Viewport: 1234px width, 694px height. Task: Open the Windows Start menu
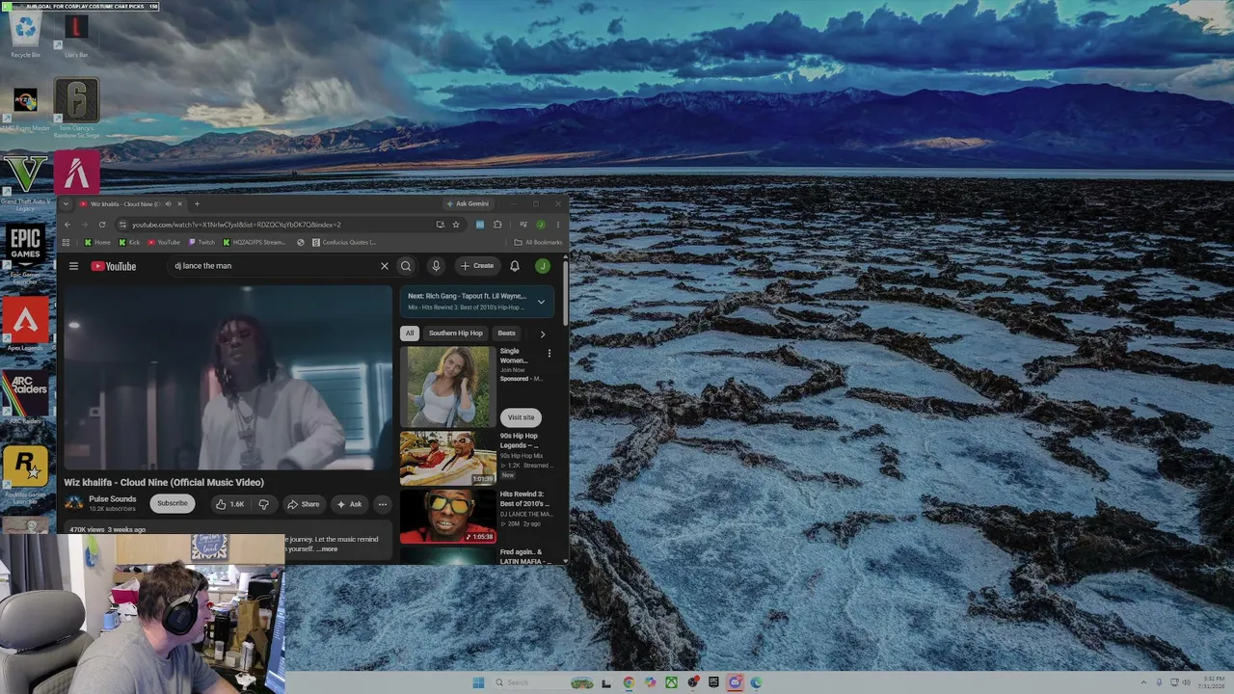tap(478, 682)
